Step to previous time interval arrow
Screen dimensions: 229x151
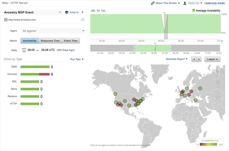point(194,59)
